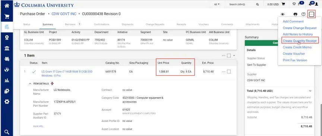Open the Vouchers tab
This screenshot has width=322, height=136.
pos(203,24)
